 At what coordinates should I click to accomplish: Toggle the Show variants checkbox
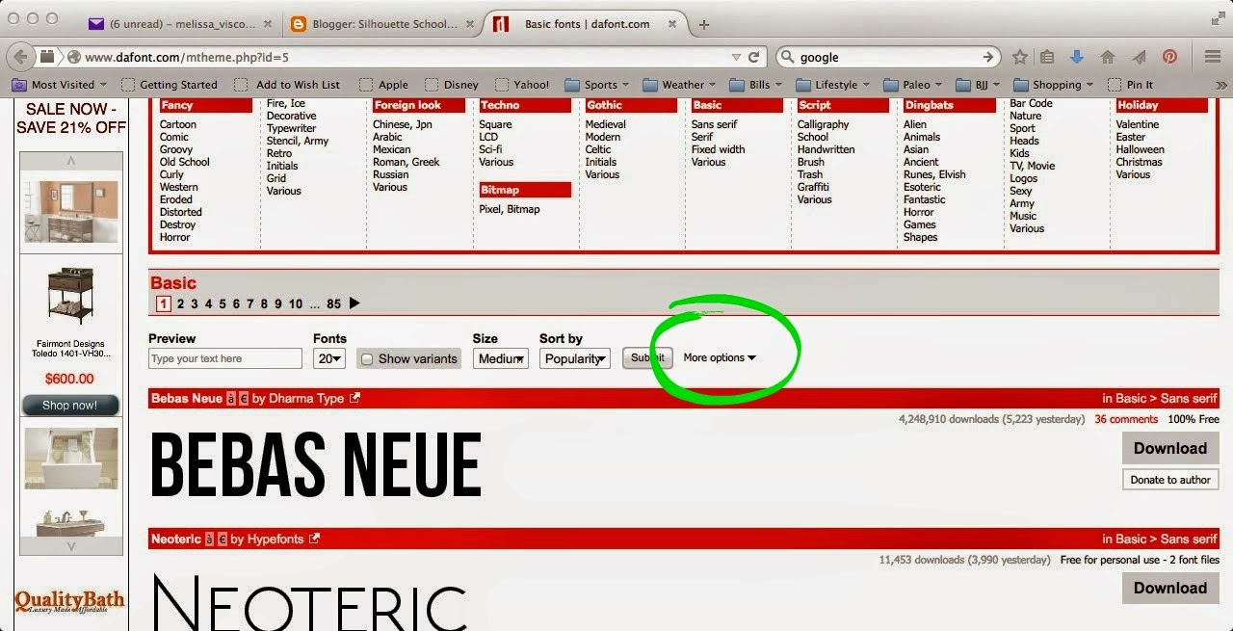366,358
